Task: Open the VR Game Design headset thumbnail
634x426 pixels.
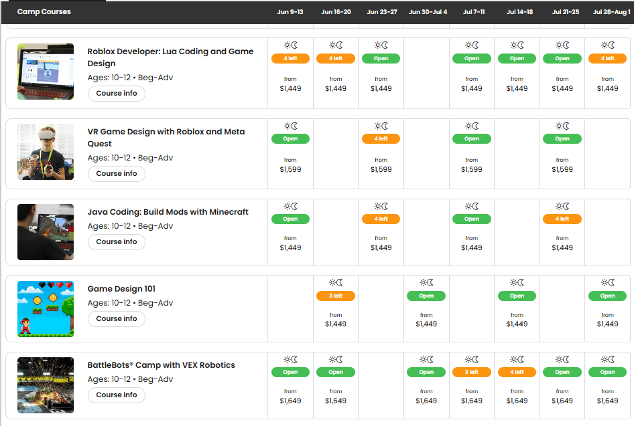Action: [46, 152]
